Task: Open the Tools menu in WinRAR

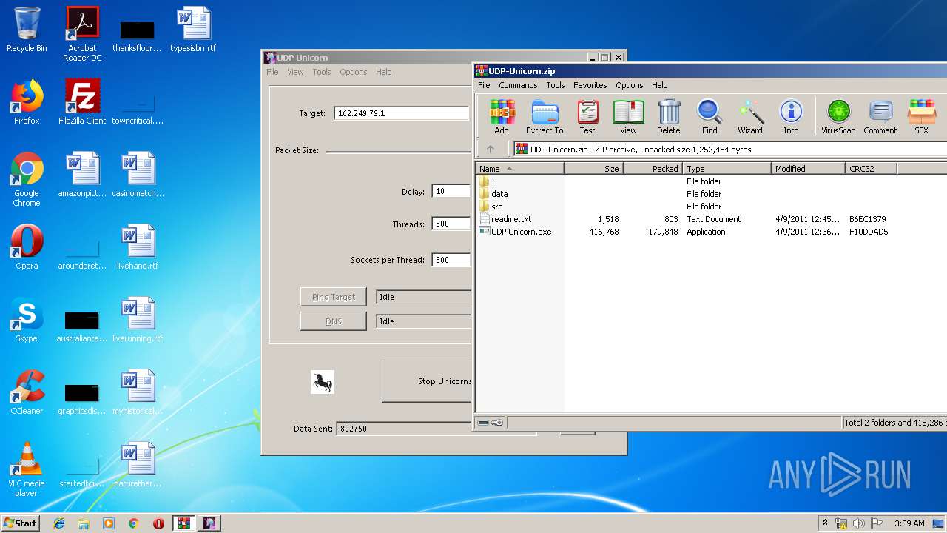Action: click(556, 85)
